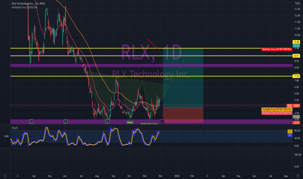Click the Head pattern label
The height and width of the screenshot is (179, 303).
(x=130, y=122)
